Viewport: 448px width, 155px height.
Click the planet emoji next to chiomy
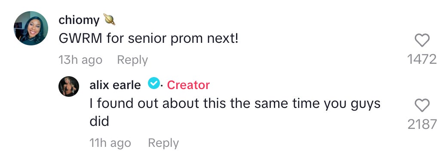(109, 19)
